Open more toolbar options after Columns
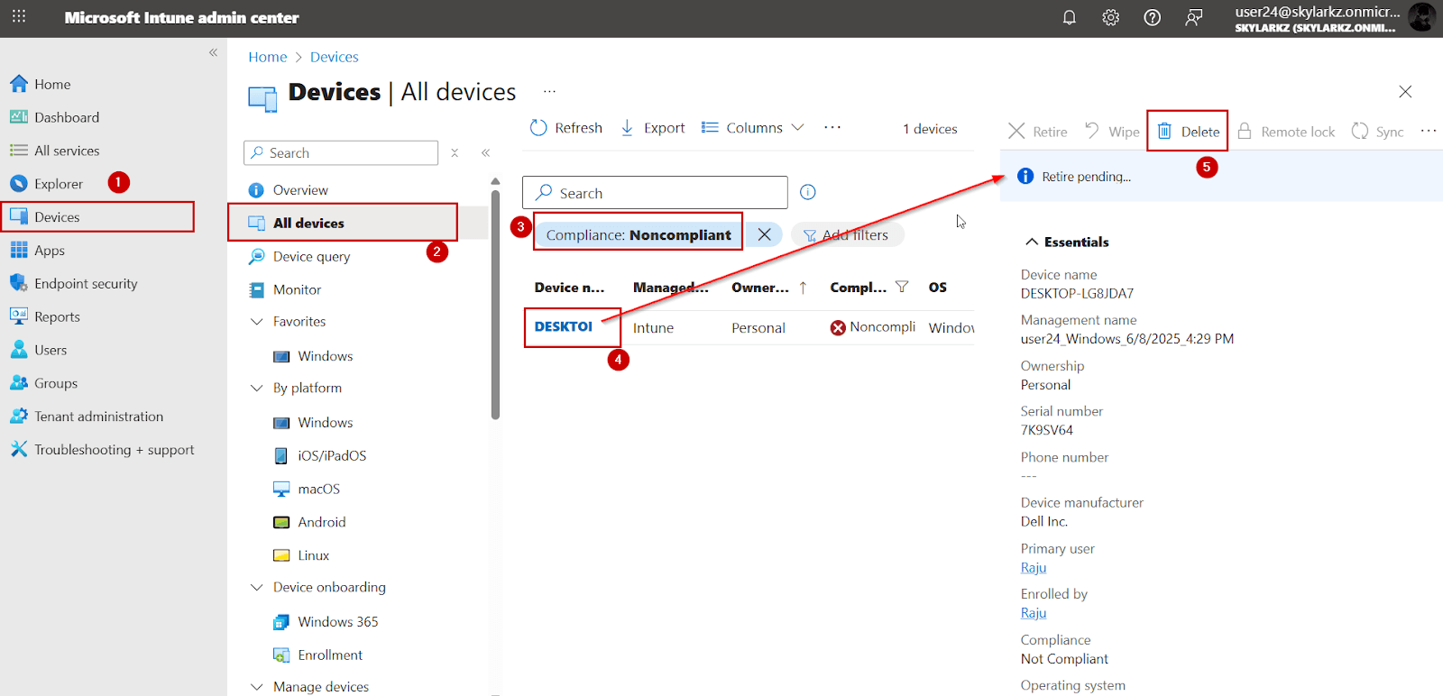This screenshot has height=696, width=1443. pyautogui.click(x=832, y=128)
